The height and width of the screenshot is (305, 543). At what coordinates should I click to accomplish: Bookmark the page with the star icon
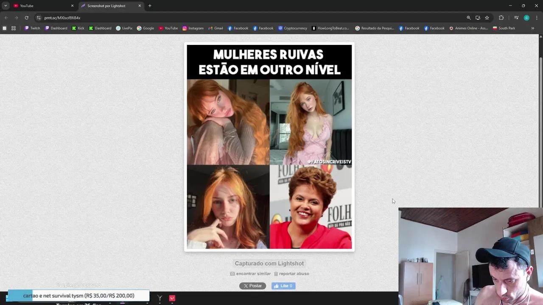click(x=487, y=18)
